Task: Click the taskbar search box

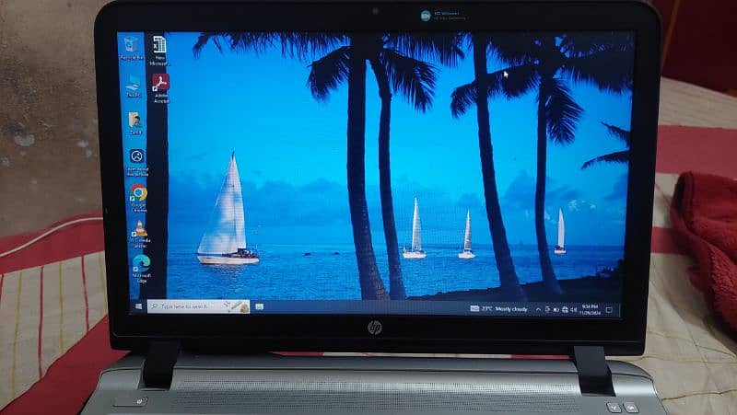Action: pyautogui.click(x=198, y=306)
